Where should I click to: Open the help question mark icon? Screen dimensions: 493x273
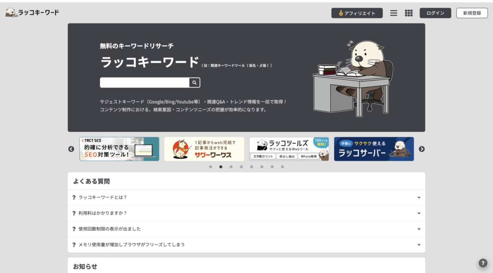click(x=483, y=263)
